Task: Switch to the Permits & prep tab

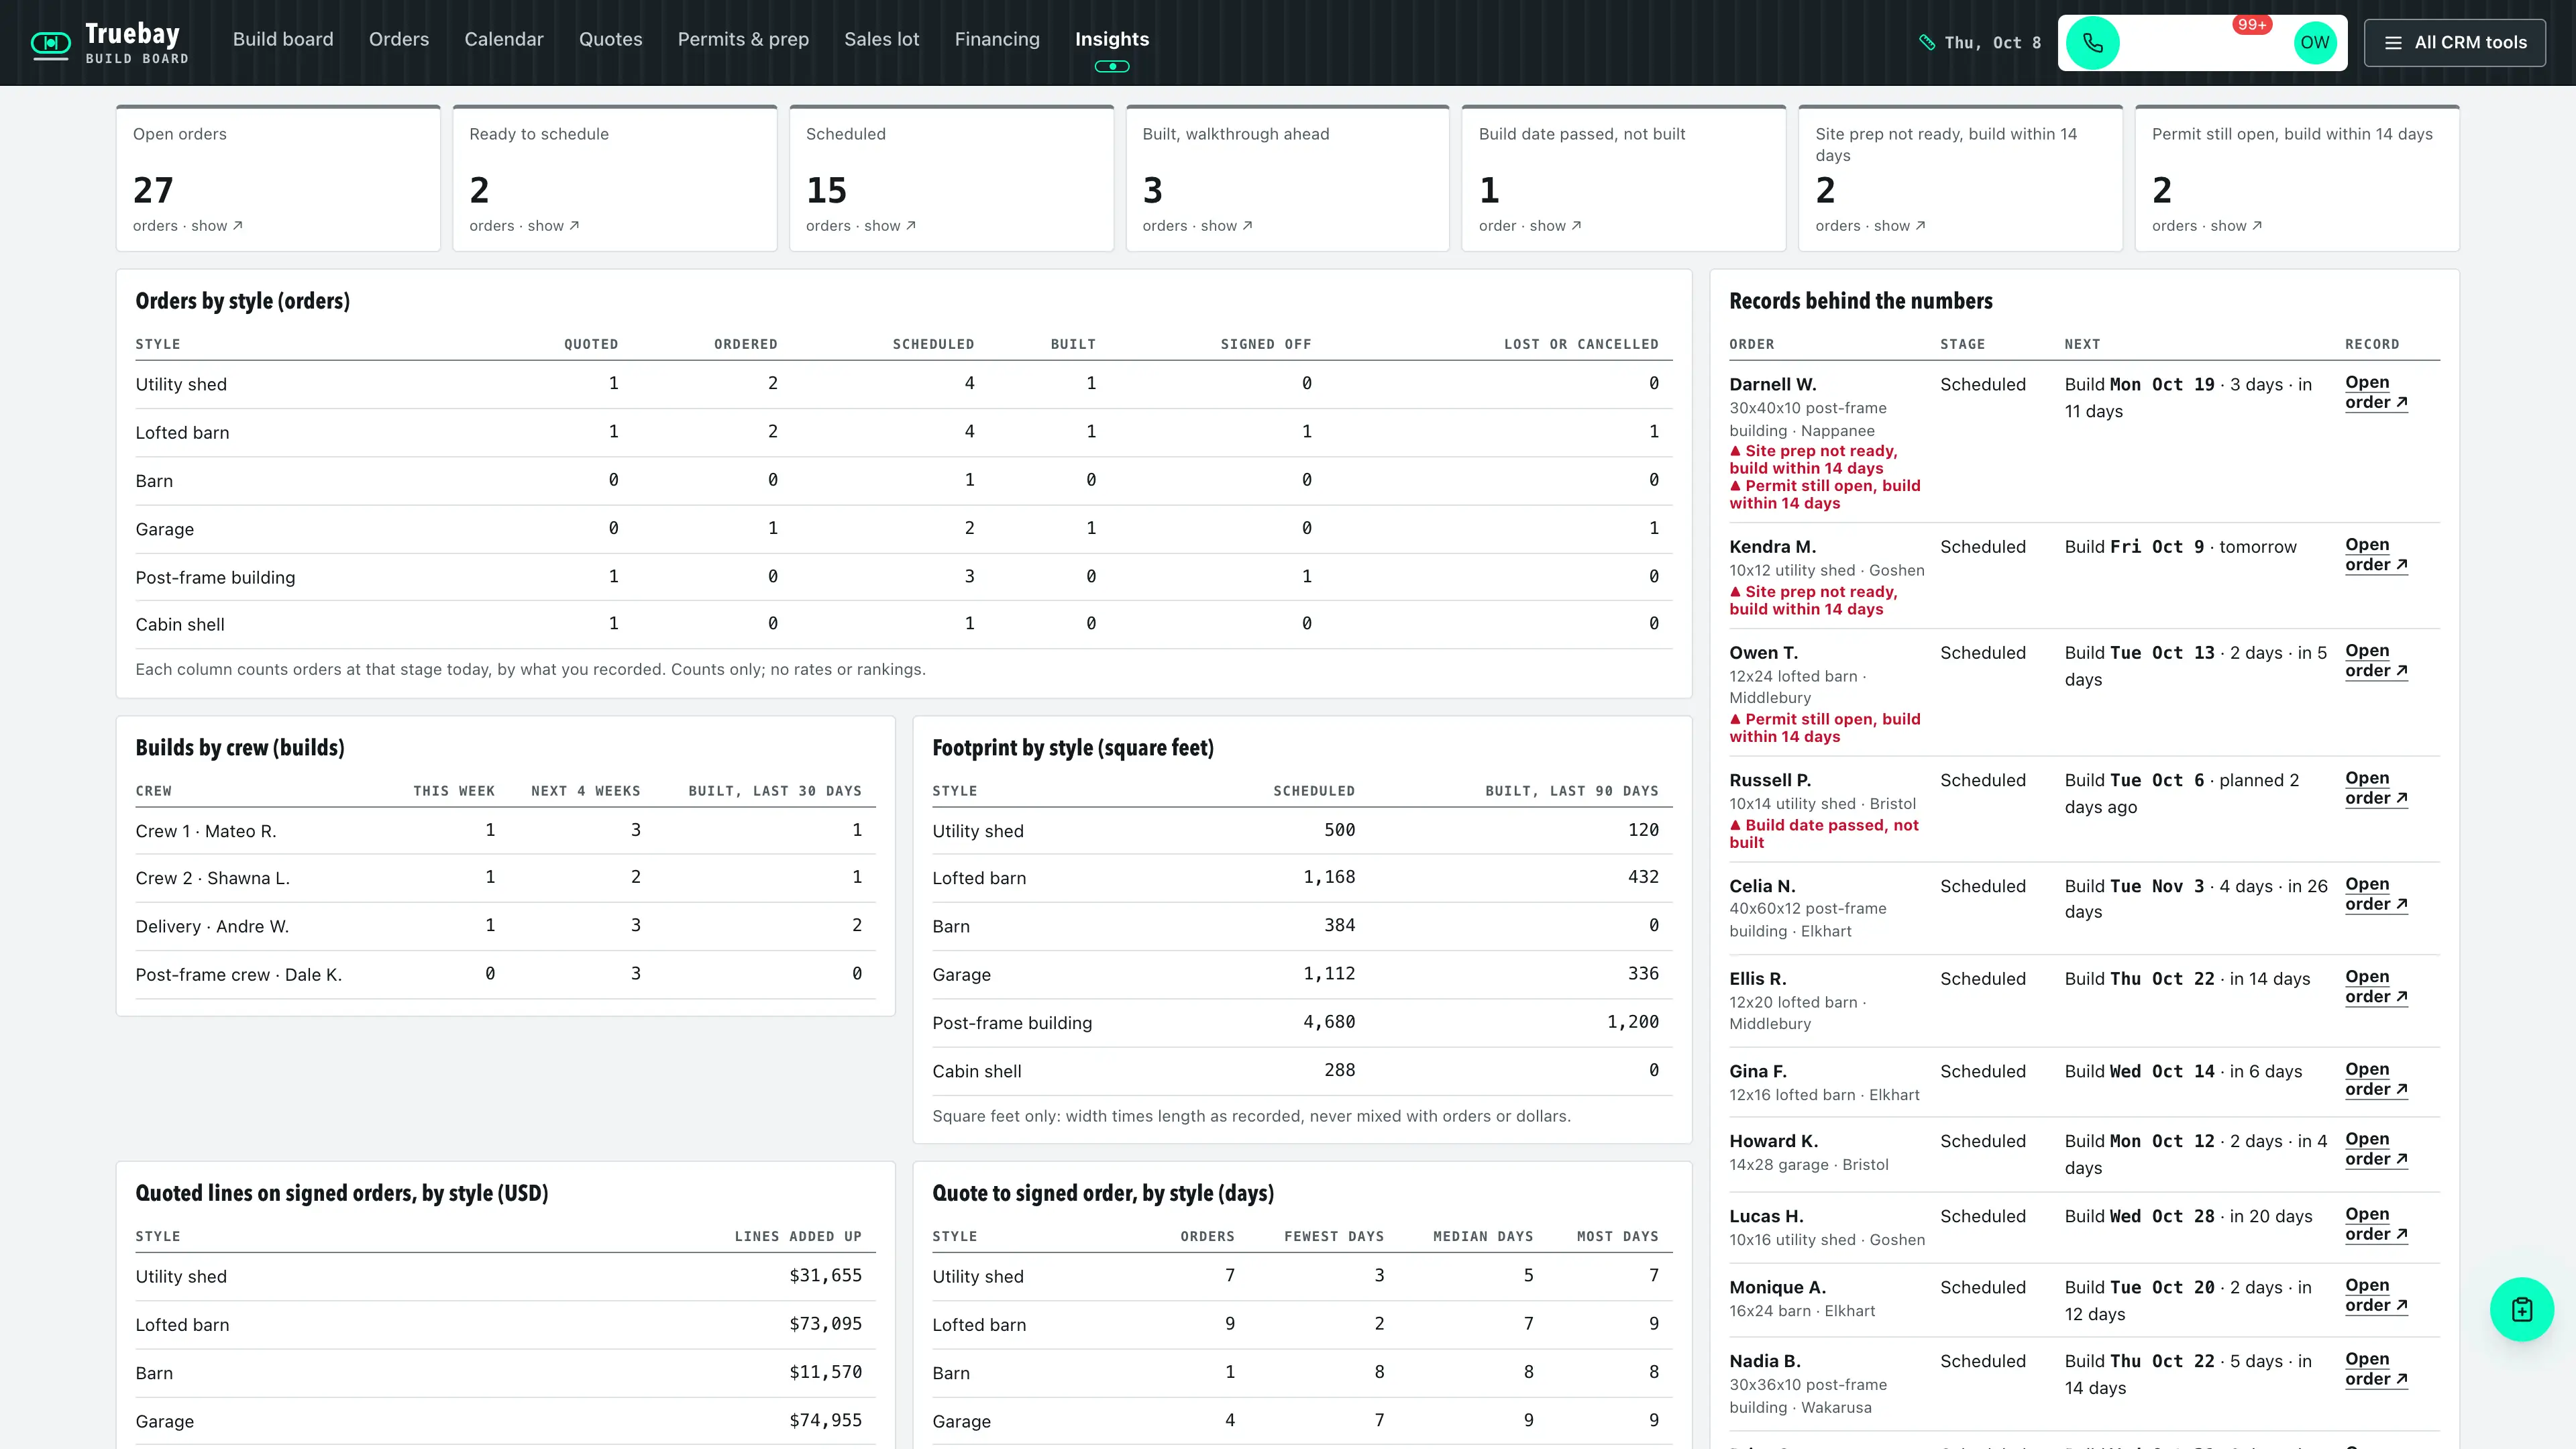Action: tap(743, 39)
